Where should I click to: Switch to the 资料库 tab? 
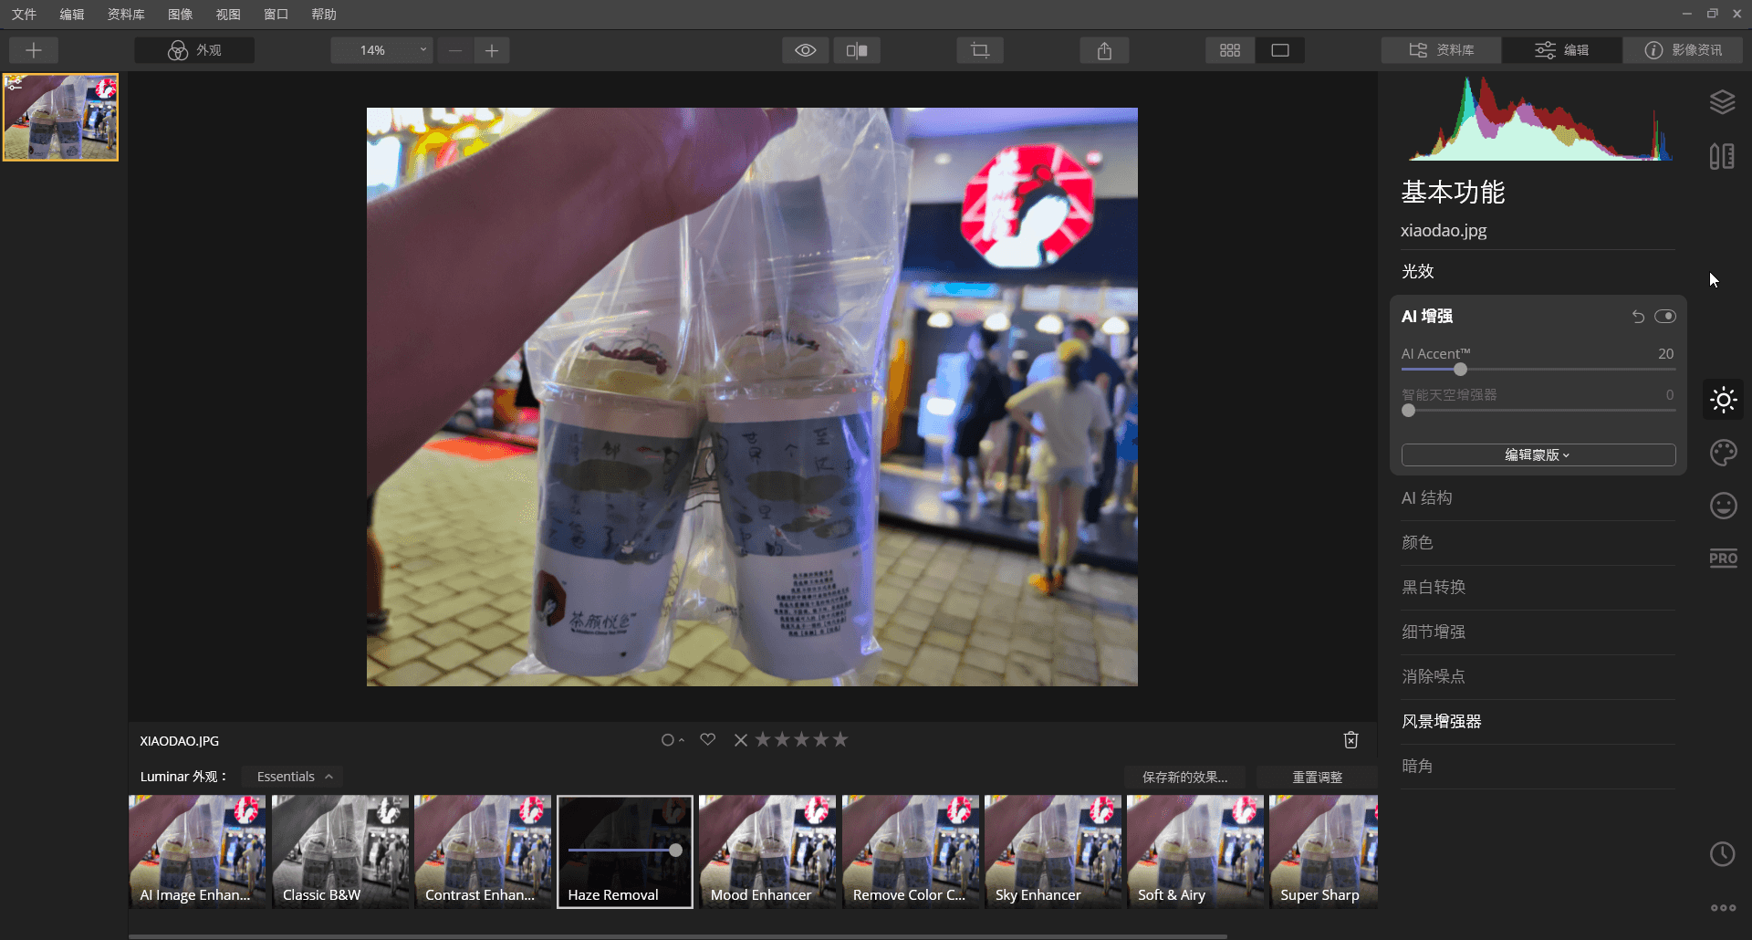coord(1442,50)
